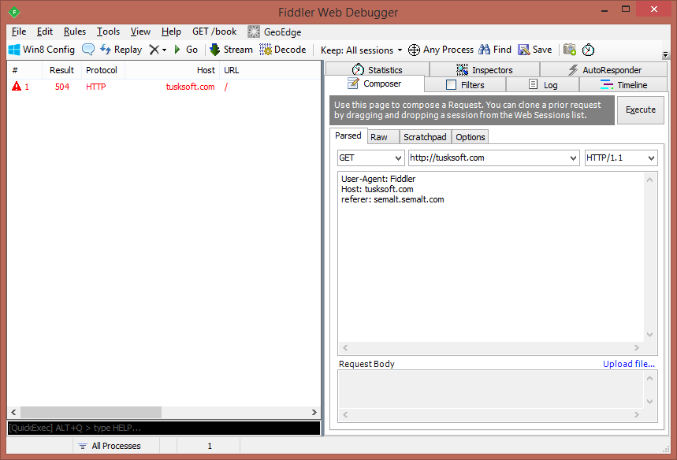Click the Remove sessions X icon
This screenshot has height=460, width=677.
[x=154, y=50]
